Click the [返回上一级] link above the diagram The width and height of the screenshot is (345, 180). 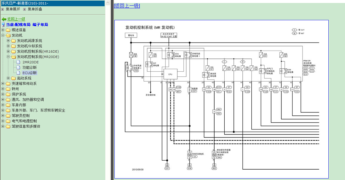click(127, 6)
